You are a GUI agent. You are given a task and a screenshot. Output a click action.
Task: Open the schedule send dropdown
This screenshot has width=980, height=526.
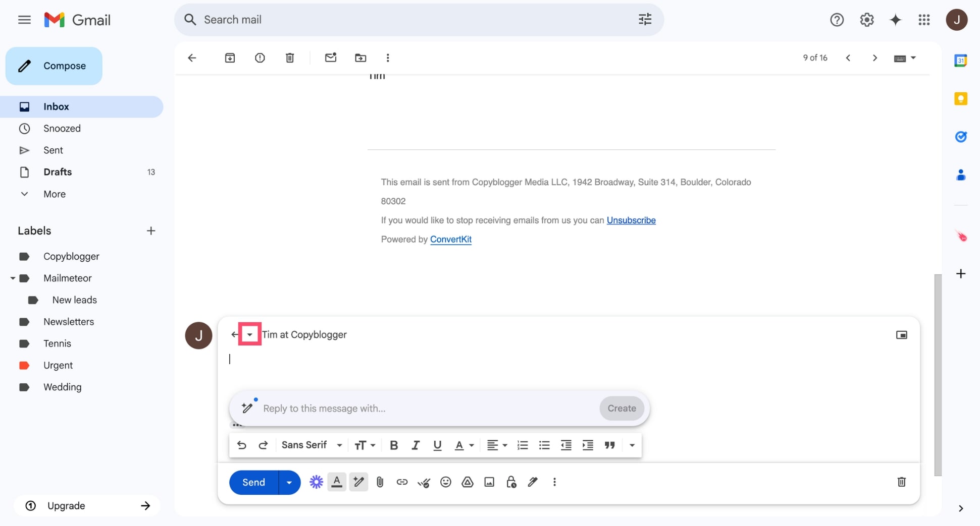tap(289, 483)
